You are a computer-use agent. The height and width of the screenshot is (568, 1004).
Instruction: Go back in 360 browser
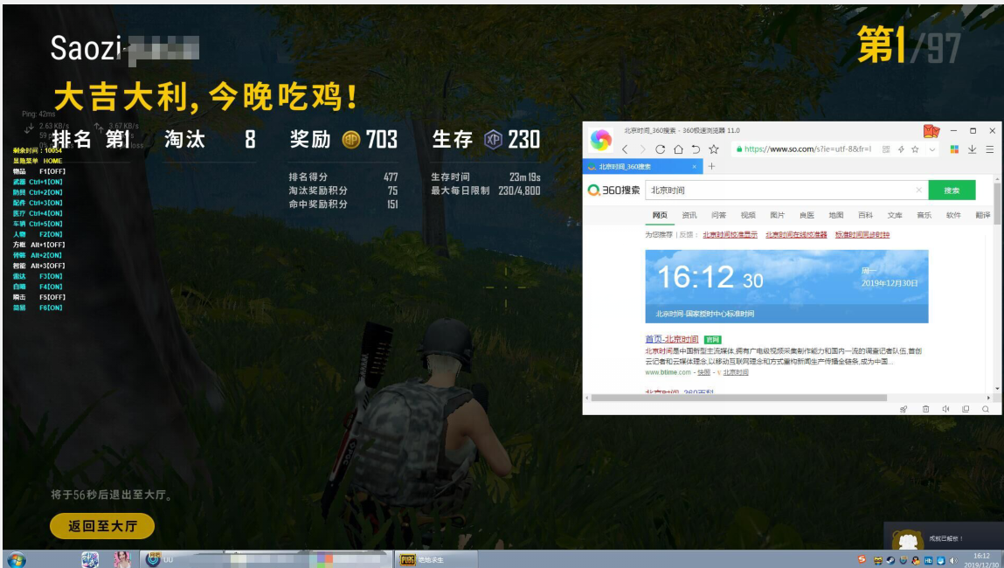click(x=625, y=149)
